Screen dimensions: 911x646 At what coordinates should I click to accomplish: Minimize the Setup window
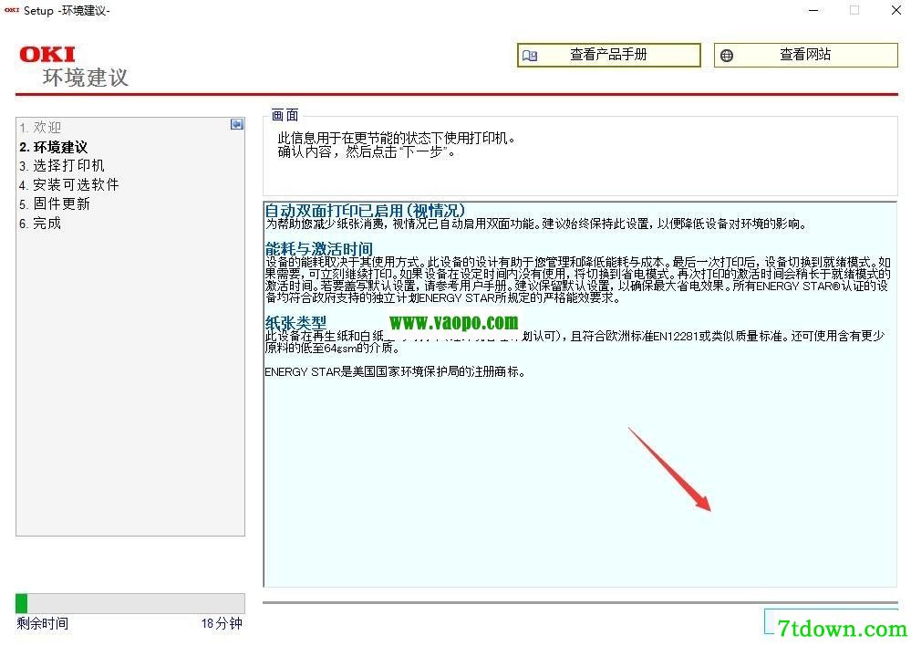[813, 10]
